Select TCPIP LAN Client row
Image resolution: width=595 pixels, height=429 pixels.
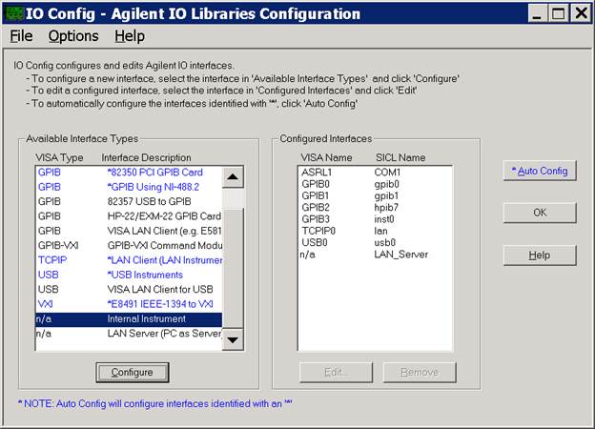click(129, 260)
